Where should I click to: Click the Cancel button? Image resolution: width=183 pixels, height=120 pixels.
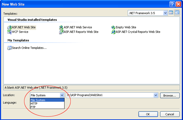170,114
